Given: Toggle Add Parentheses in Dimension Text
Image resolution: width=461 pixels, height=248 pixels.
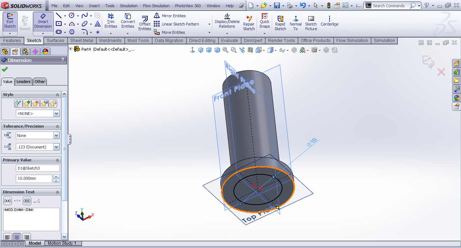Looking at the screenshot, I should (8, 201).
